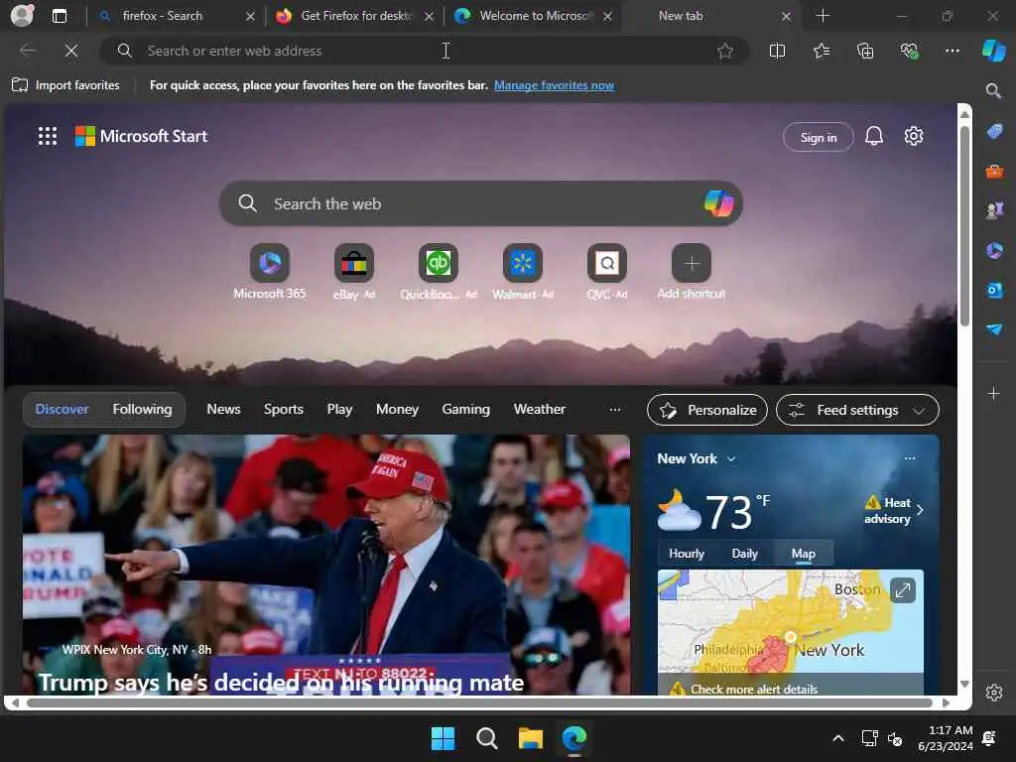Click the horizontal page scrollbar
This screenshot has width=1016, height=762.
tap(479, 702)
